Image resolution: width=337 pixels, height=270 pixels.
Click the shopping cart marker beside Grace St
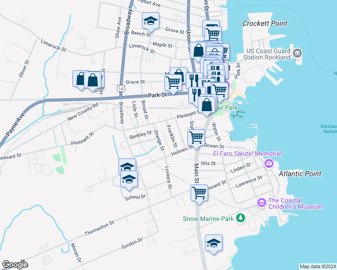coord(173,82)
